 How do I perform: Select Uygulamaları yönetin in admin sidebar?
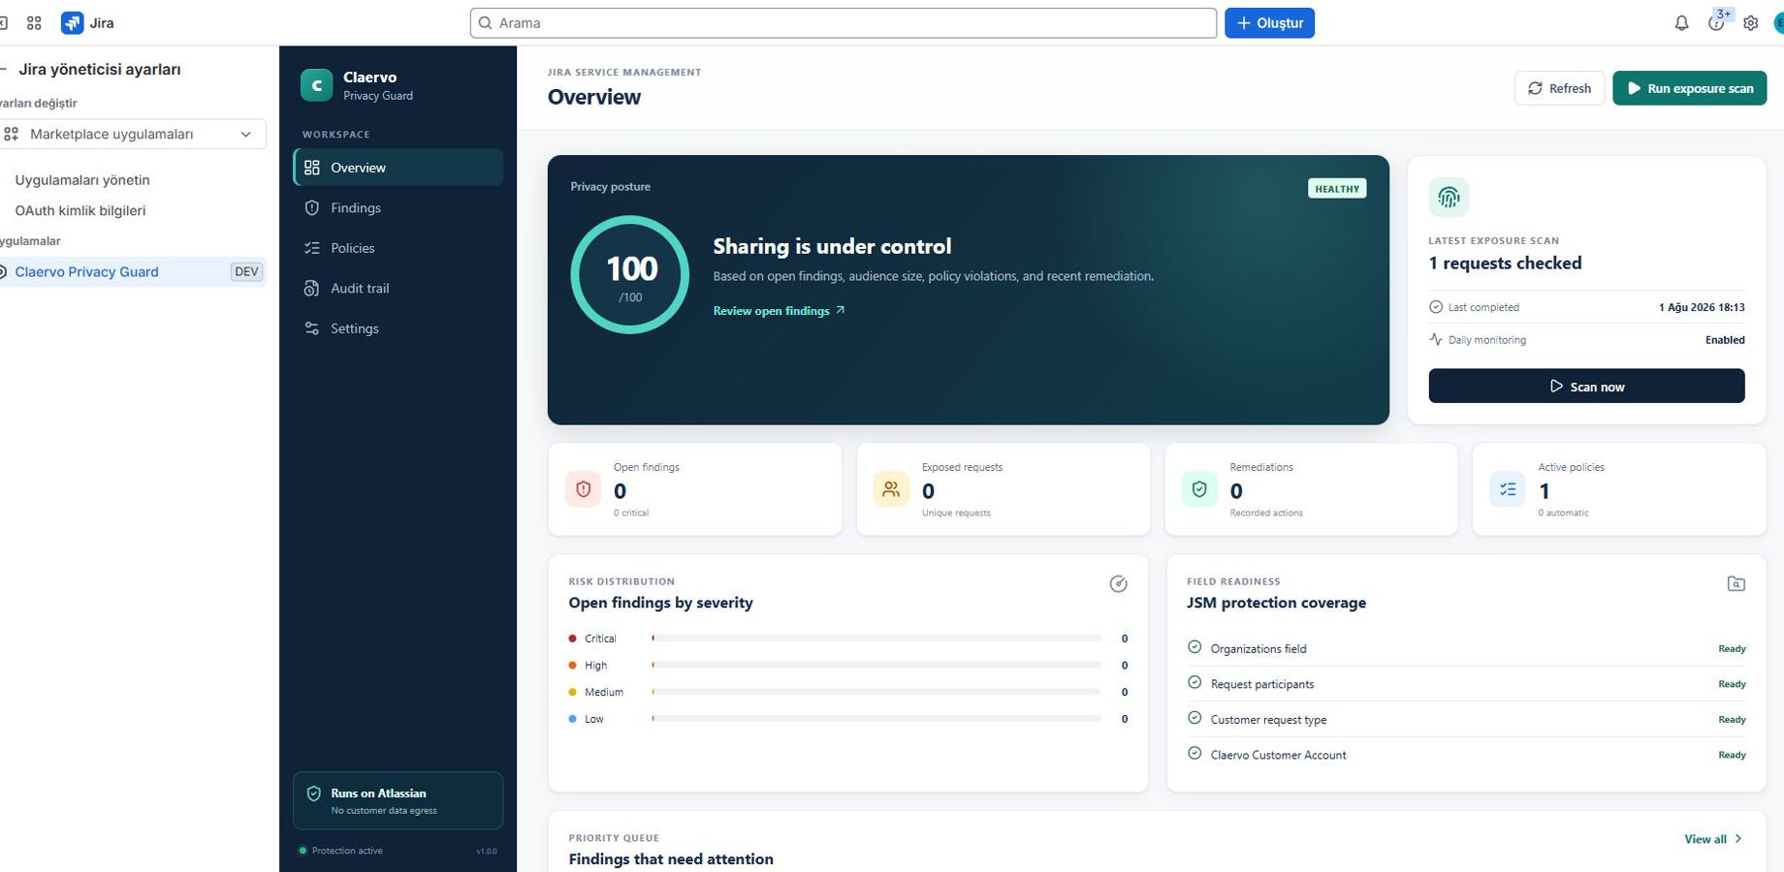(x=82, y=180)
